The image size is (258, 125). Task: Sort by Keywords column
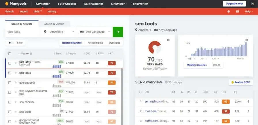(26, 53)
